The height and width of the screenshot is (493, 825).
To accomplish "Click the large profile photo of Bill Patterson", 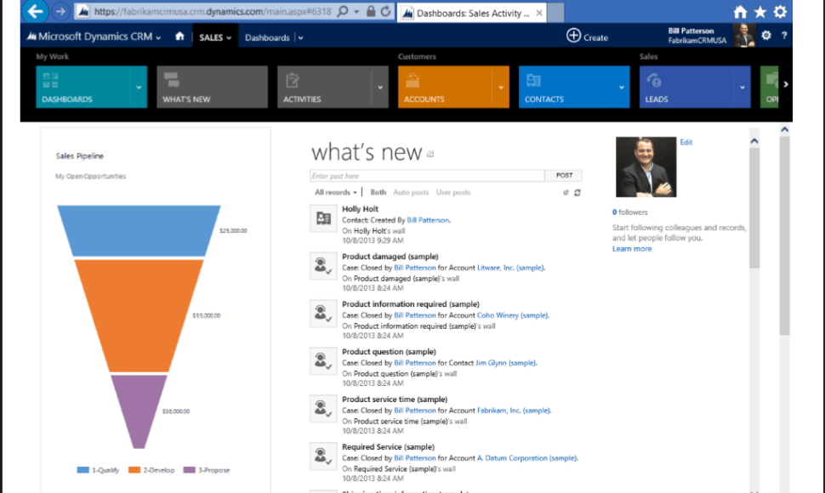I will click(646, 167).
